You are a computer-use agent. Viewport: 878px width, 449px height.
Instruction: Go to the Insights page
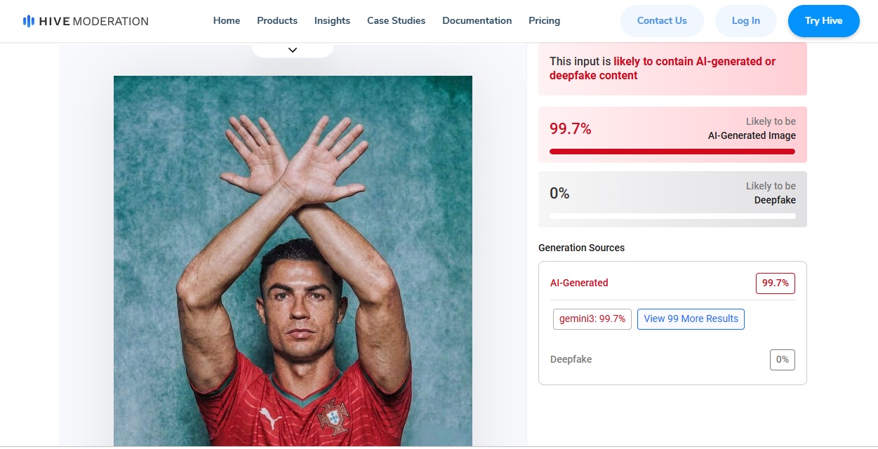point(332,21)
